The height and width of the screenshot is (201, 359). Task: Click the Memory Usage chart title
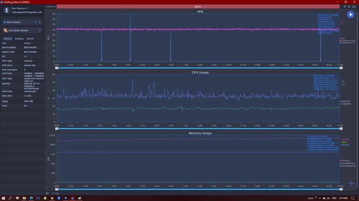coord(200,133)
